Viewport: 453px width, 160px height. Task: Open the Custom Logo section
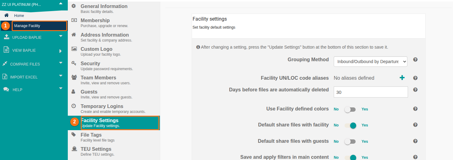coord(114,51)
